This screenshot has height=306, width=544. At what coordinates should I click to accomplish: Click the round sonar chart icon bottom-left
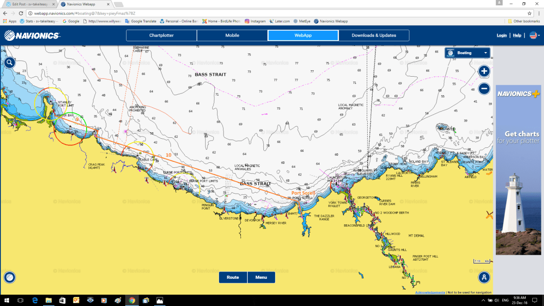click(x=10, y=277)
